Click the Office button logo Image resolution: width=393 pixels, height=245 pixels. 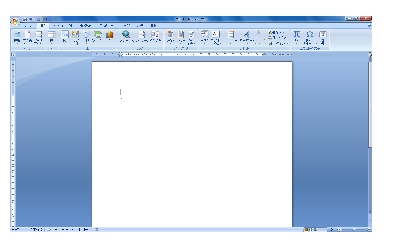point(16,21)
